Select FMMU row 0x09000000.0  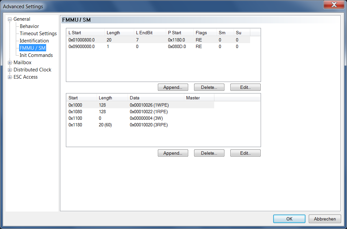[158, 47]
